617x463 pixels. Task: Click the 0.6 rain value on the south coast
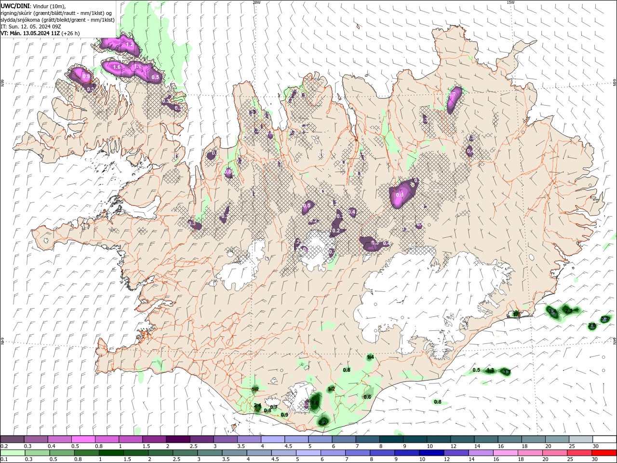pyautogui.click(x=367, y=397)
